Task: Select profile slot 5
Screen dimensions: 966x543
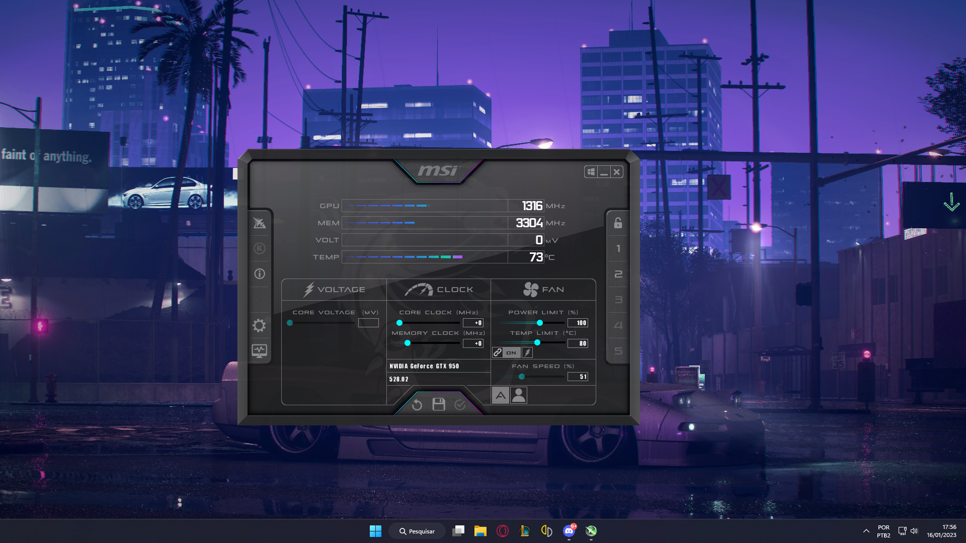Action: [x=618, y=351]
